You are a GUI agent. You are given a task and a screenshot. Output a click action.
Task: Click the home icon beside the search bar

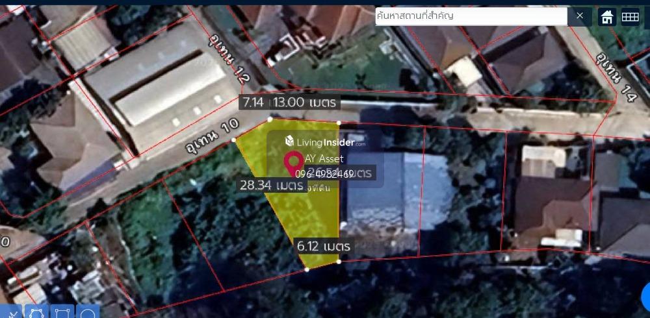point(607,17)
